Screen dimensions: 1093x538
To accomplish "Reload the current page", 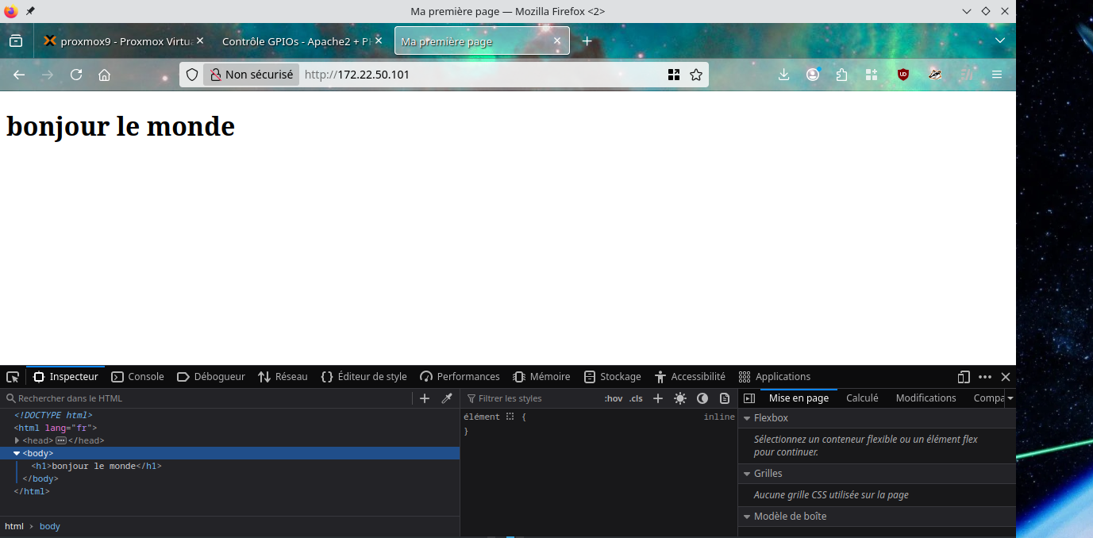I will [x=76, y=75].
